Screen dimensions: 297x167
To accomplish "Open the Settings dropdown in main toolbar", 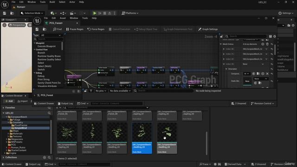I will pyautogui.click(x=286, y=13).
